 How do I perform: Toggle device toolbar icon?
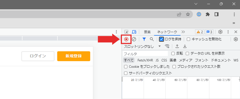coord(134,32)
